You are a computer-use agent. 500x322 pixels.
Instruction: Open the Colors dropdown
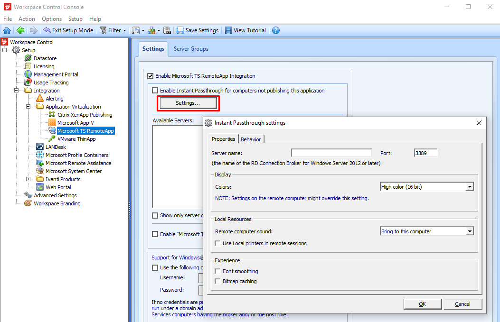click(x=468, y=186)
